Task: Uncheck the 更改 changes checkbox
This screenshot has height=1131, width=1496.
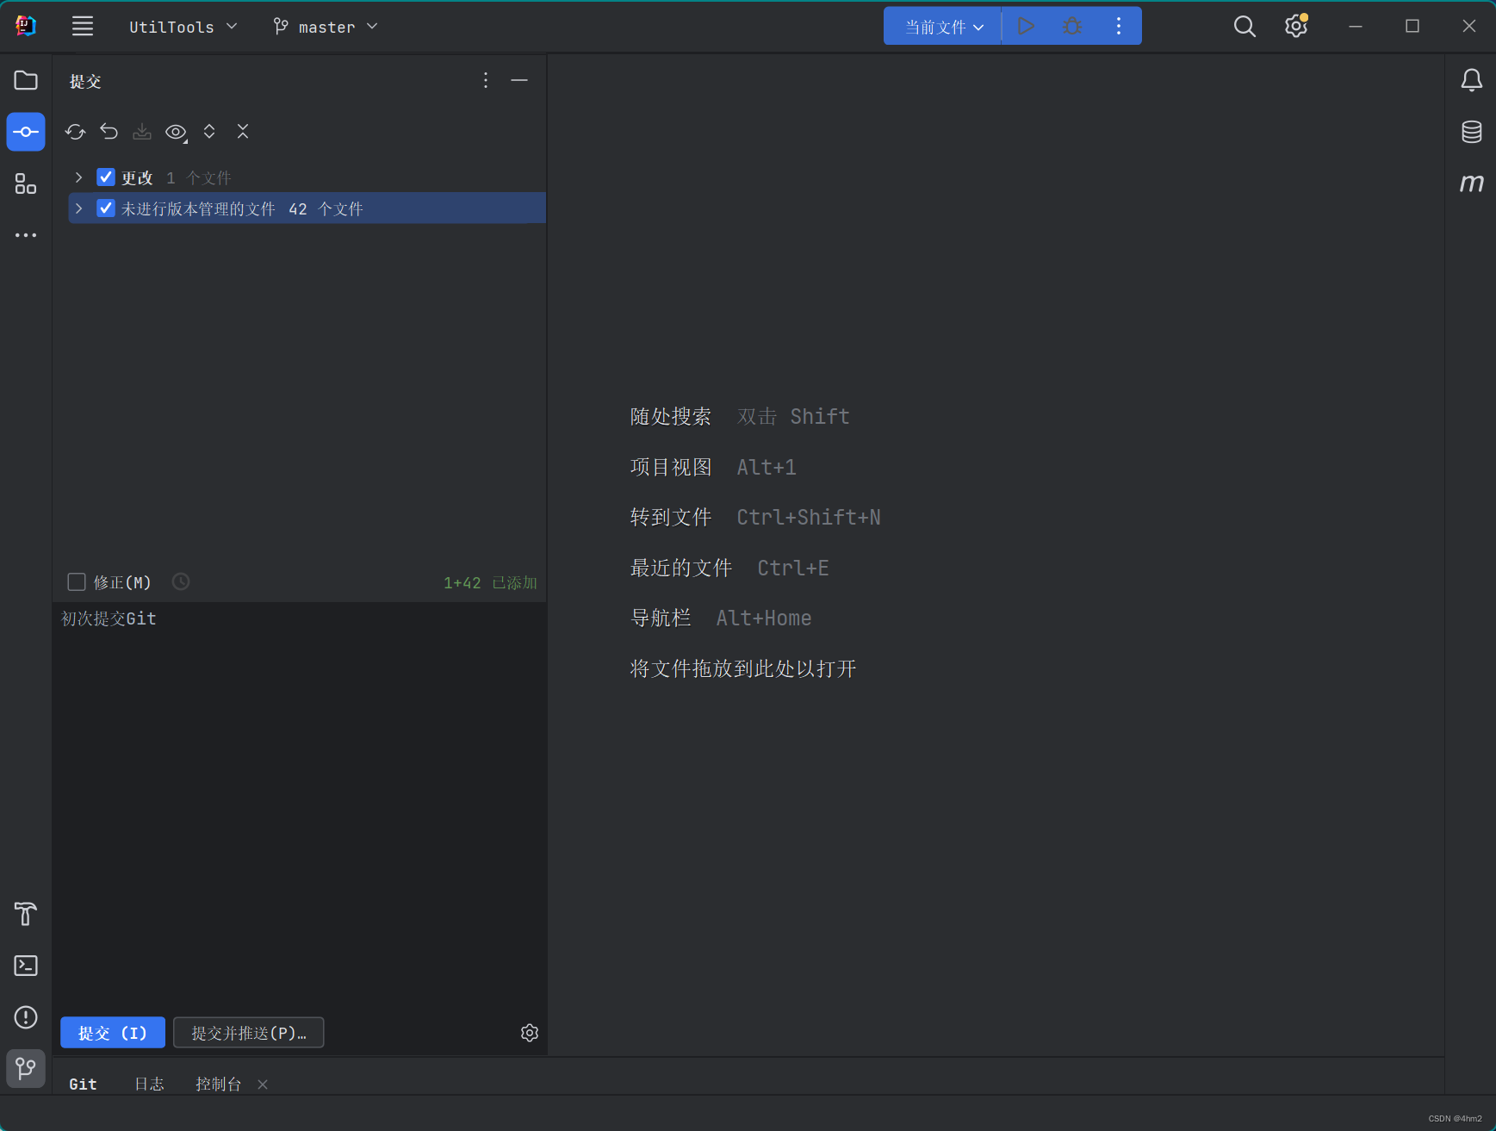Action: pyautogui.click(x=106, y=177)
